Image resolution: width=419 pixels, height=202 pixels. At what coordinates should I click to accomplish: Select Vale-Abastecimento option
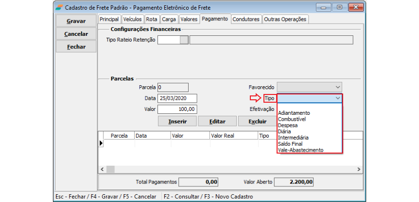click(300, 150)
